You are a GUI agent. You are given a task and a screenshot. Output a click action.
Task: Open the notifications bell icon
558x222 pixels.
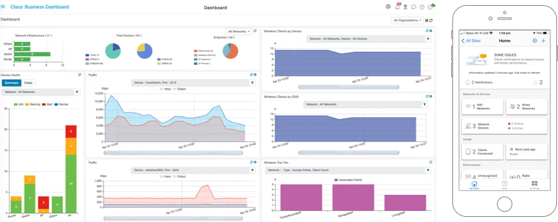397,7
